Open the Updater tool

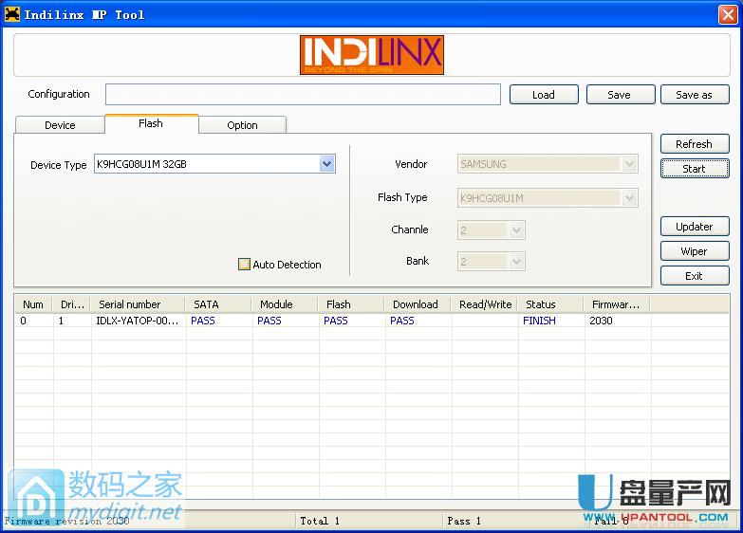(694, 227)
